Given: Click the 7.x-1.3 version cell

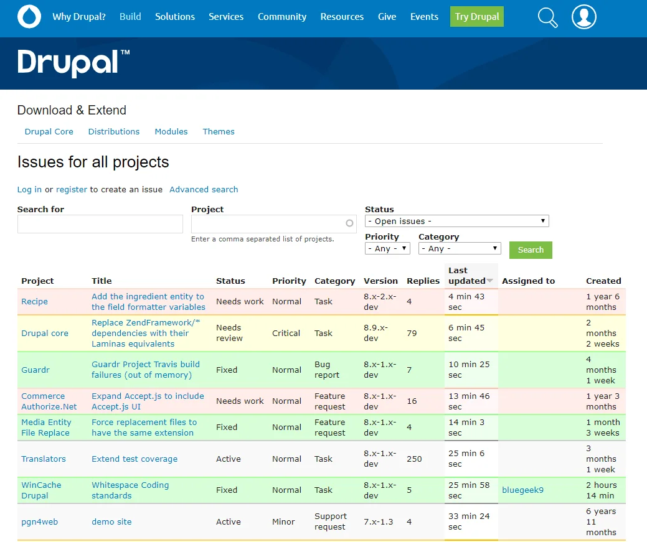Looking at the screenshot, I should [x=379, y=522].
